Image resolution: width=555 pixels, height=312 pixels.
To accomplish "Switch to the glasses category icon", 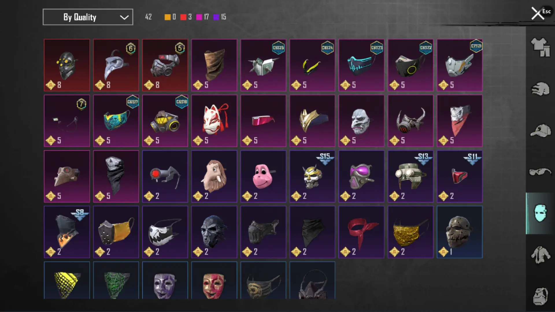I will pyautogui.click(x=540, y=172).
